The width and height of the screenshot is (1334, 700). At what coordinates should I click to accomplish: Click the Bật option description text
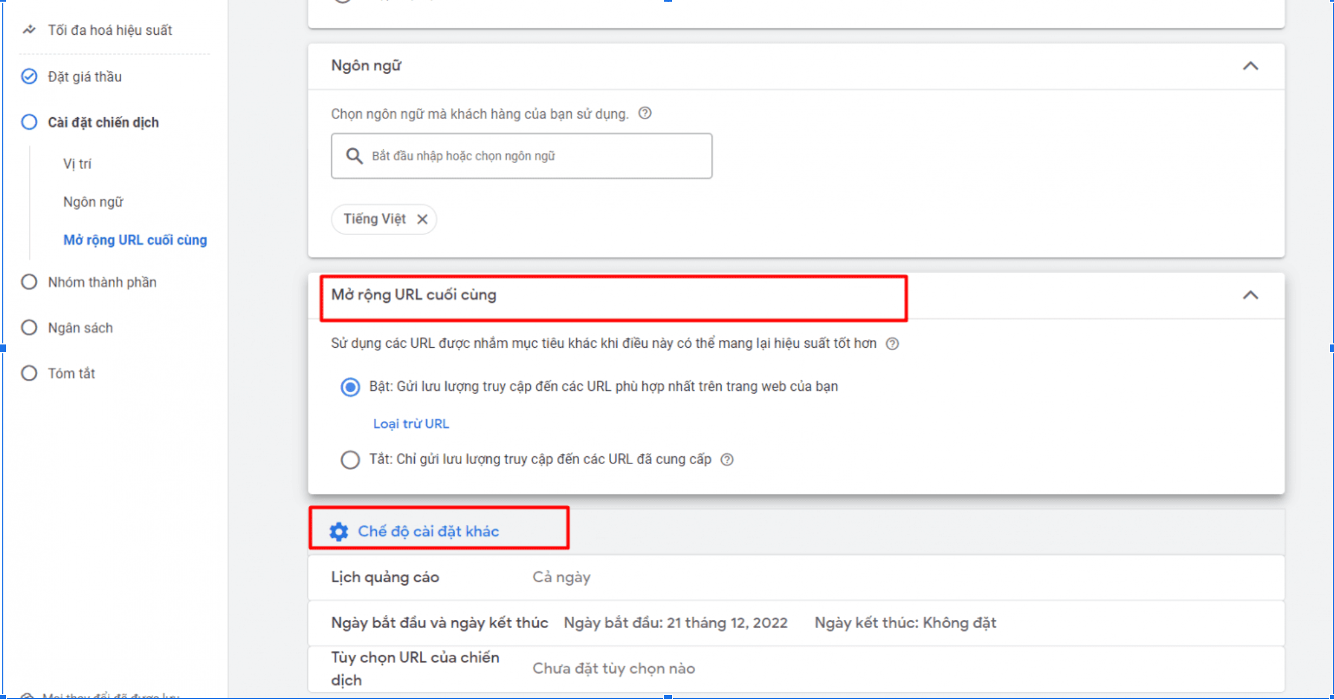(603, 386)
